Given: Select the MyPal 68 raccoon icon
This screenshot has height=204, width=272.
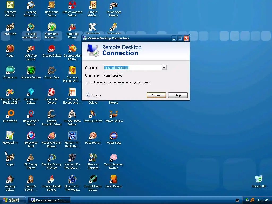Looking at the screenshot, I should pyautogui.click(x=10, y=27).
